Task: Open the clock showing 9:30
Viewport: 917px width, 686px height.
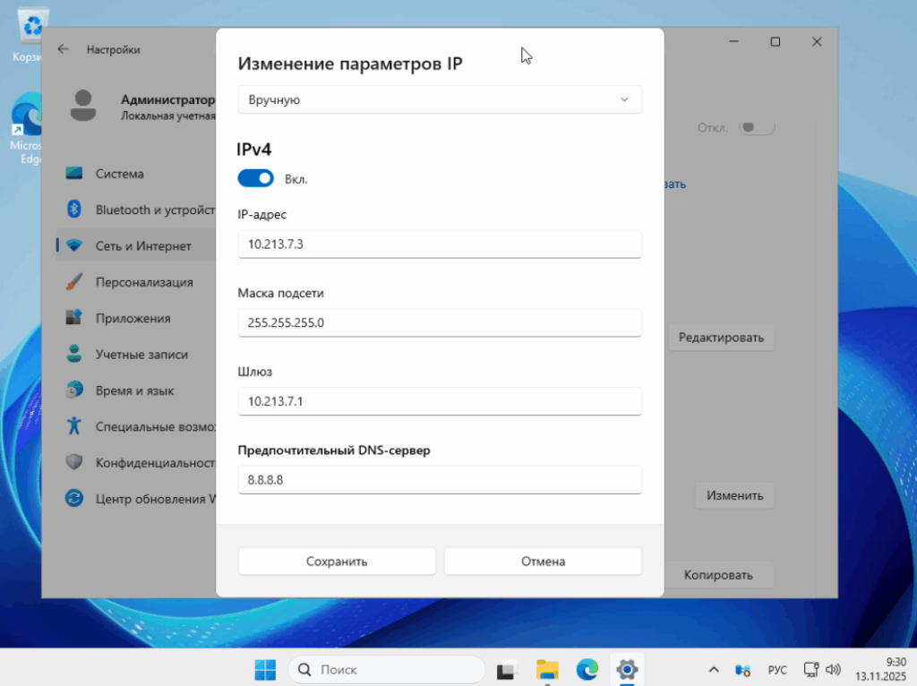Action: click(x=880, y=670)
